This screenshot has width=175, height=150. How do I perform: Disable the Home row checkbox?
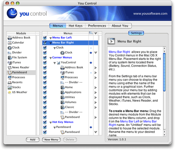tap(45, 87)
